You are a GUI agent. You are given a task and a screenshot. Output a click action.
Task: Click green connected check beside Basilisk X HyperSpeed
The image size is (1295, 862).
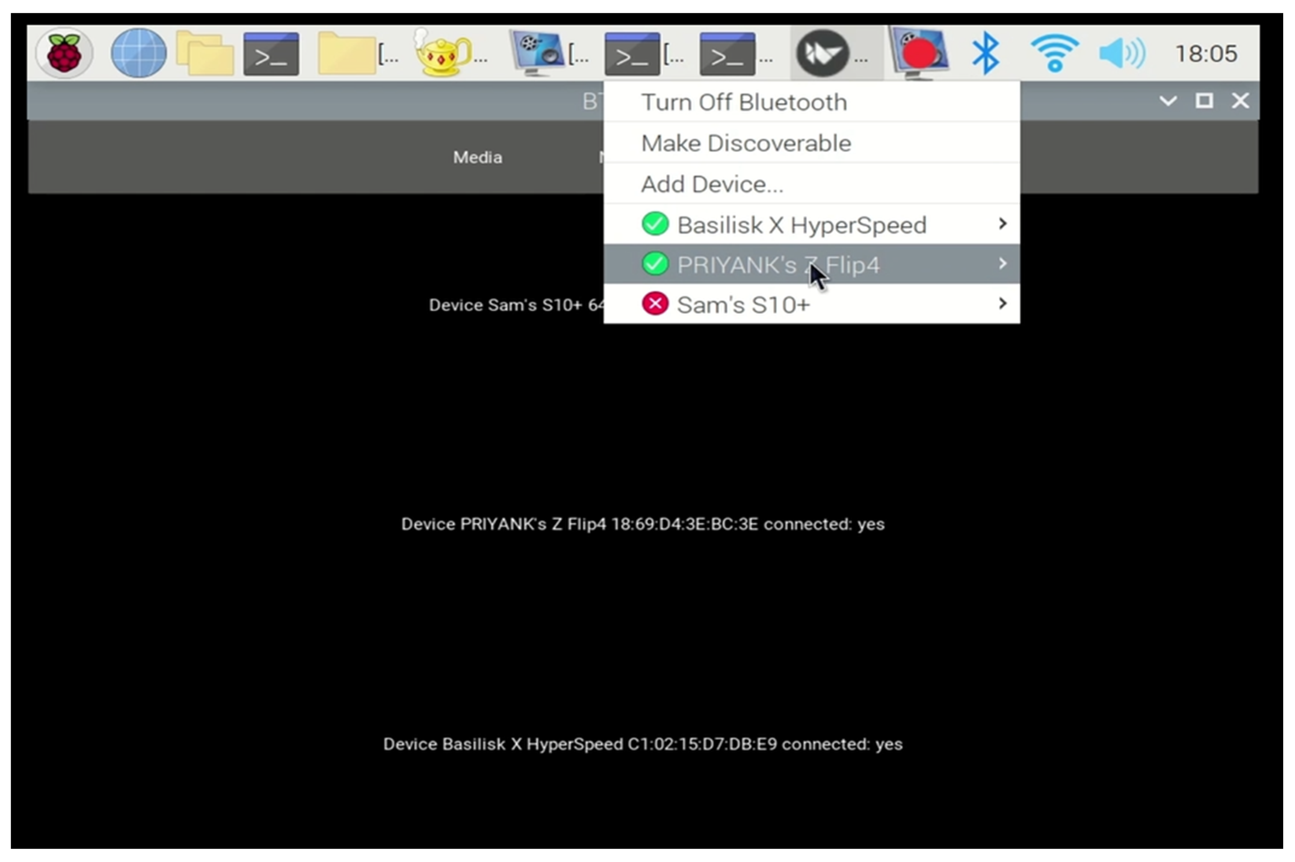[655, 224]
